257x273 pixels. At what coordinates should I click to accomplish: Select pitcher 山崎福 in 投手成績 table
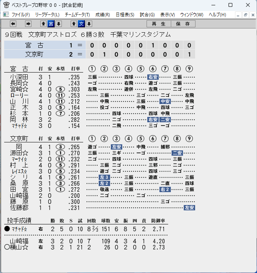coord(19,241)
